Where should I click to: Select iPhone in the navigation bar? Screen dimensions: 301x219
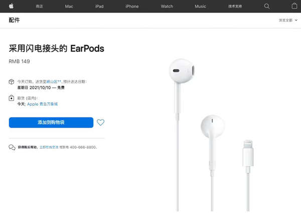point(132,7)
